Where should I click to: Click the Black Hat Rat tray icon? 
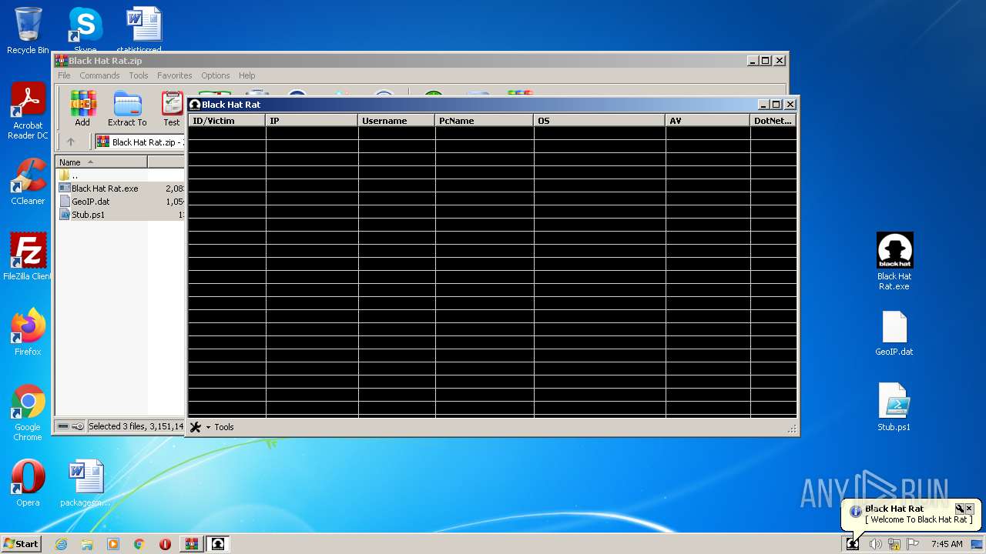coord(853,544)
